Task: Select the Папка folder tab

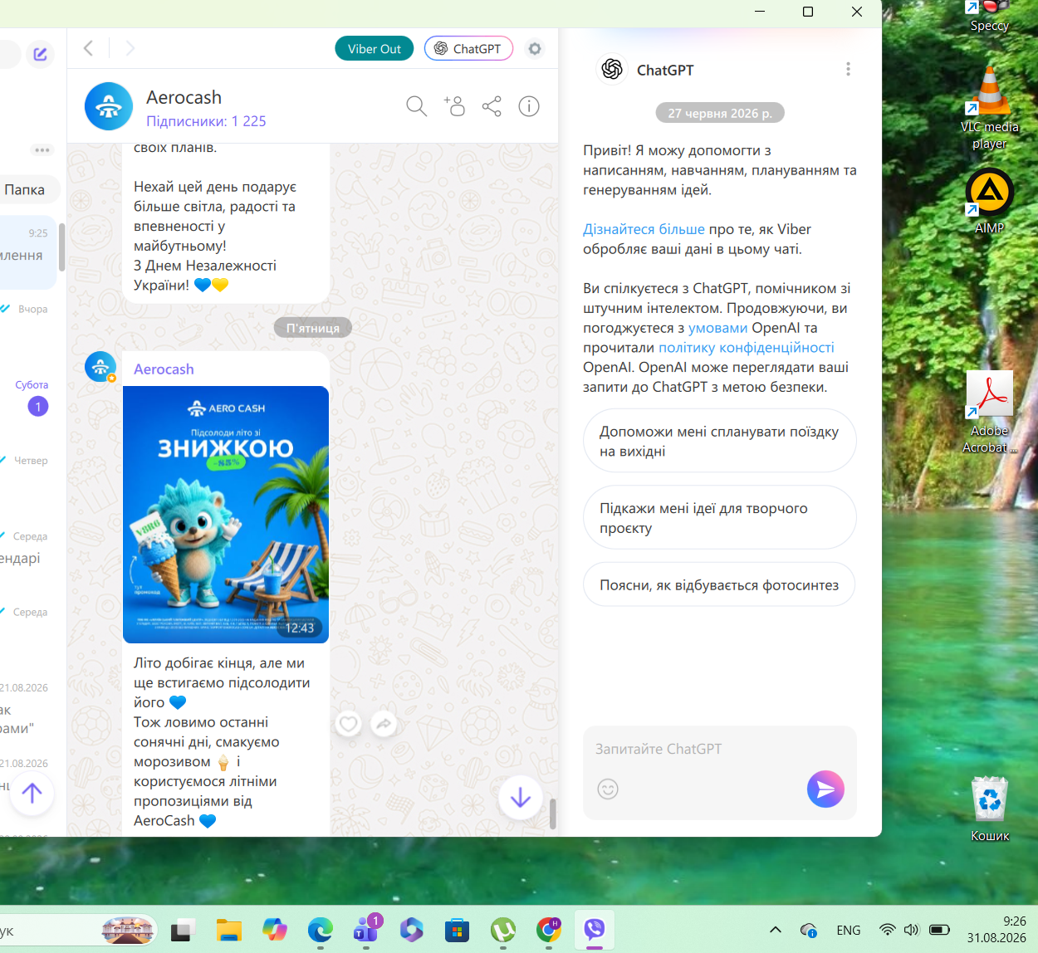Action: pyautogui.click(x=25, y=190)
